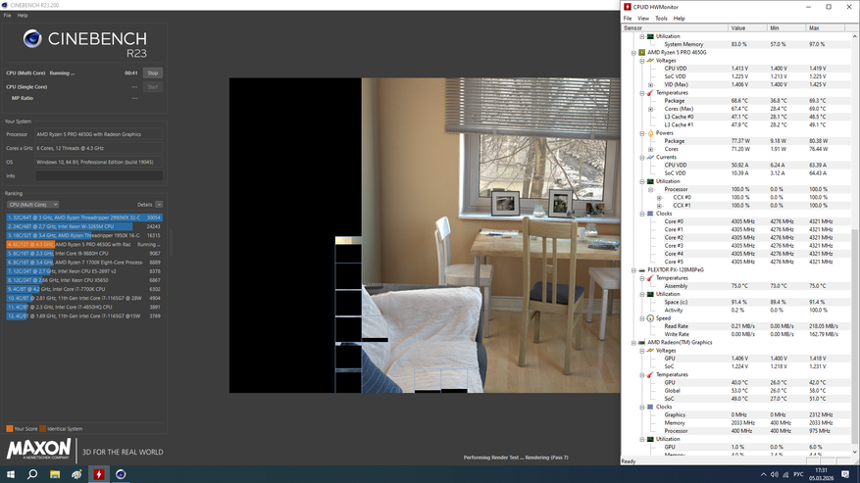Open the Details dropdown arrow in Ranking
The image size is (860, 483).
[159, 205]
